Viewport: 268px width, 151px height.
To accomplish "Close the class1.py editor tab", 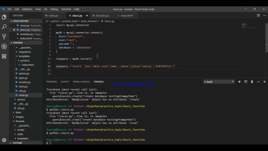I will (x=87, y=16).
